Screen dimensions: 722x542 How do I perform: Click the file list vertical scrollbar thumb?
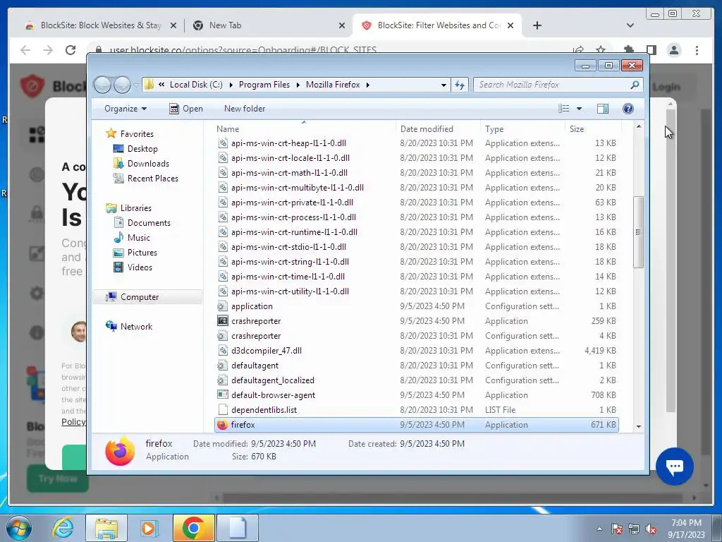click(638, 231)
